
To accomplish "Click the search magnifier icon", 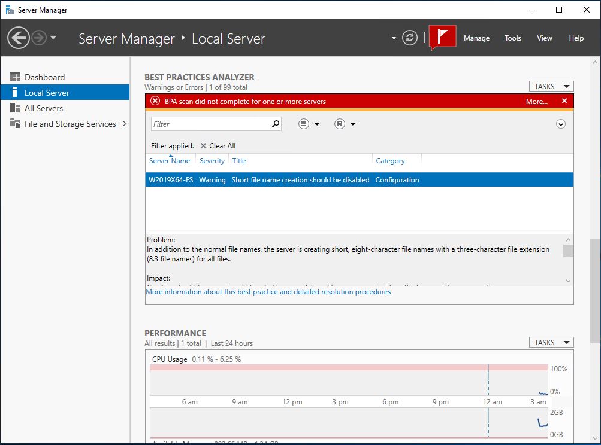I will point(276,124).
